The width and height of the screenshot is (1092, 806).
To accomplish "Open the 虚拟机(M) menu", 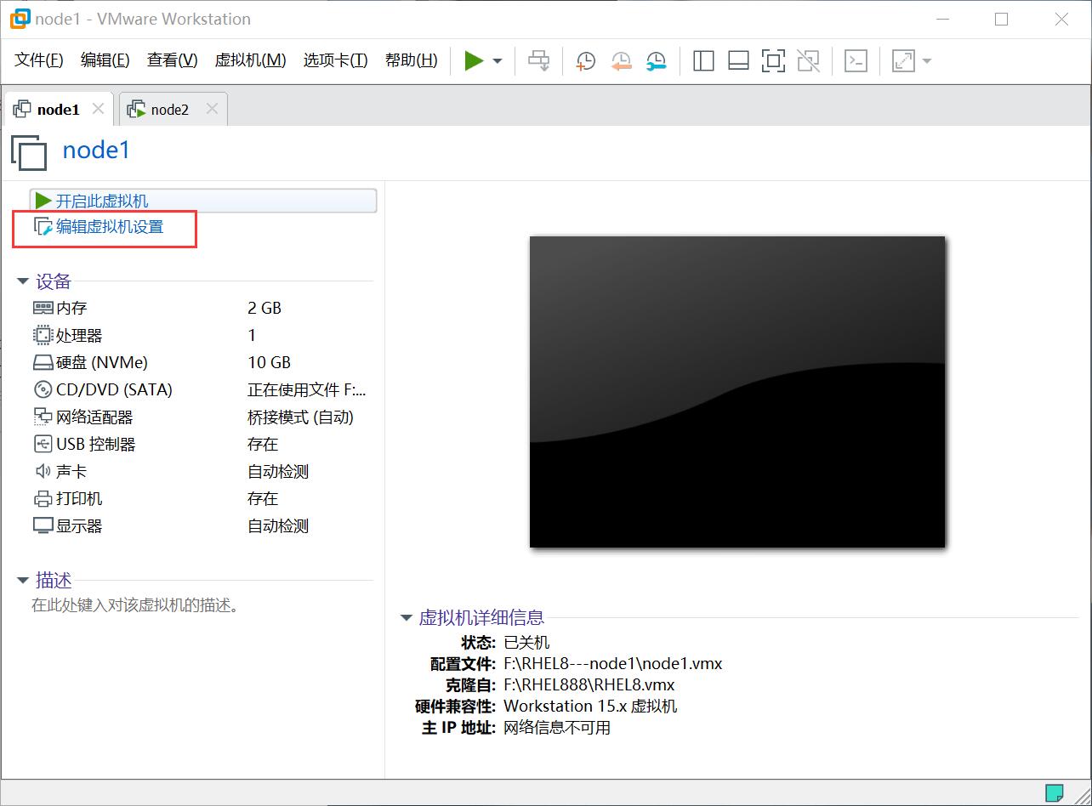I will pyautogui.click(x=250, y=60).
